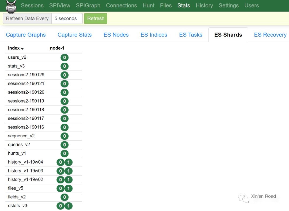Select the sessions2-190119 index name
This screenshot has width=289, height=211.
point(26,101)
